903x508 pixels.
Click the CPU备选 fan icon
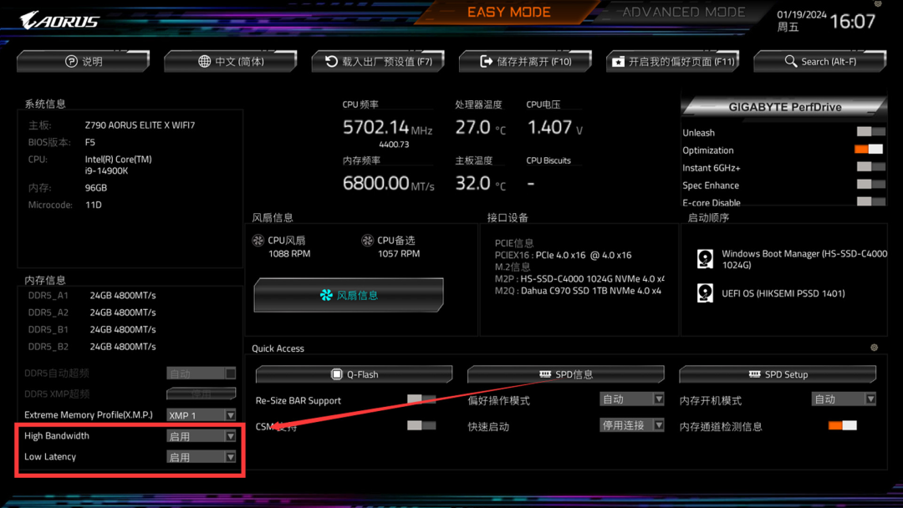click(x=367, y=241)
